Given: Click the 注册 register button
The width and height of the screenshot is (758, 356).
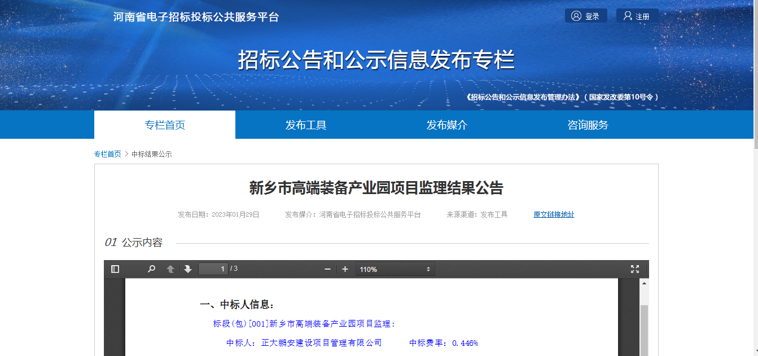Looking at the screenshot, I should pos(637,16).
